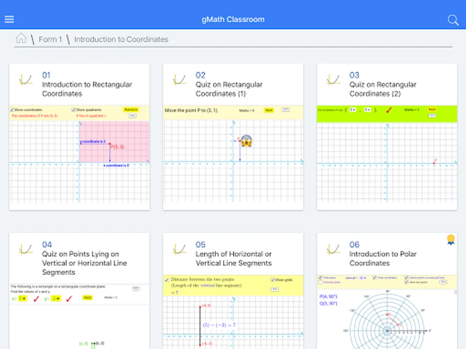Click graph icon of lesson 03
The height and width of the screenshot is (349, 466).
333,80
